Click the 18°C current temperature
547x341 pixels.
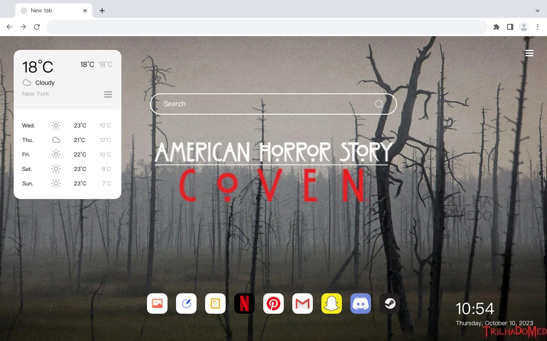(38, 67)
